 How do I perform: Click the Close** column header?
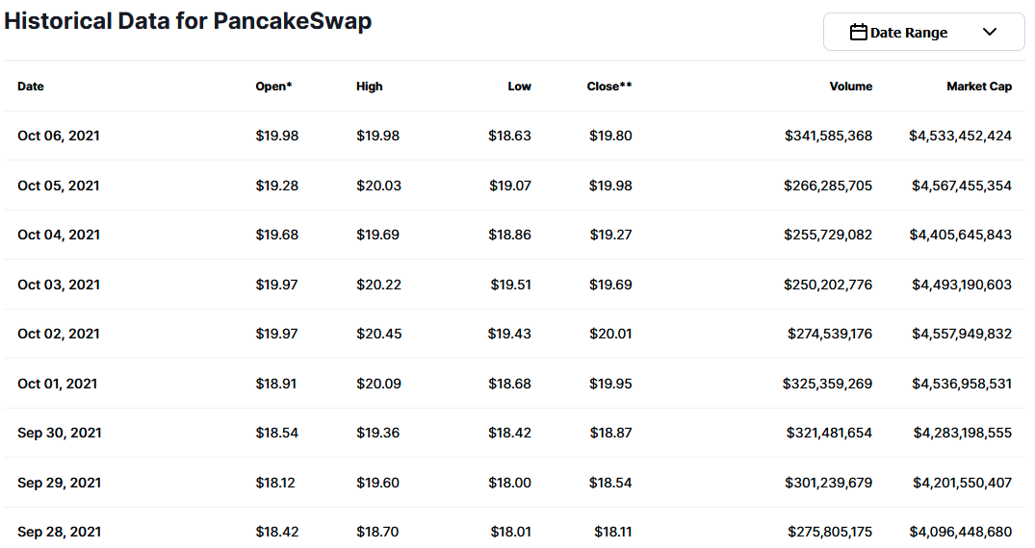click(x=609, y=87)
